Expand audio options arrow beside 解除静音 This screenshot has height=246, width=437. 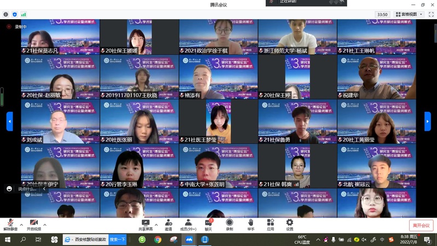click(21, 225)
